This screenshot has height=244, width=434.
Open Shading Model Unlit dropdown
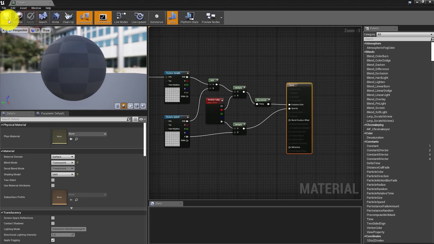[x=63, y=175]
